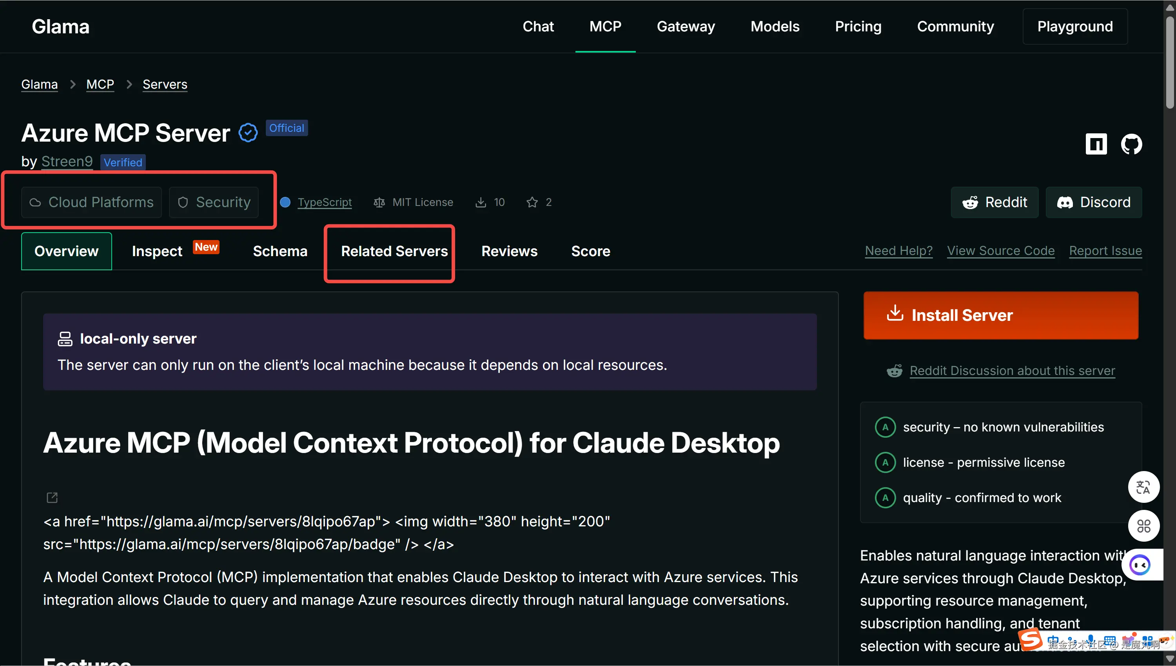Viewport: 1176px width, 666px height.
Task: Select the Cloud Platforms category tag
Action: (91, 202)
